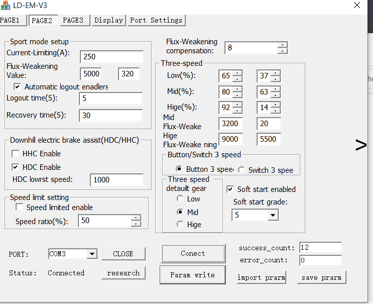Close the LD-EM-V3 window
Image resolution: width=373 pixels, height=304 pixels.
pos(357,6)
